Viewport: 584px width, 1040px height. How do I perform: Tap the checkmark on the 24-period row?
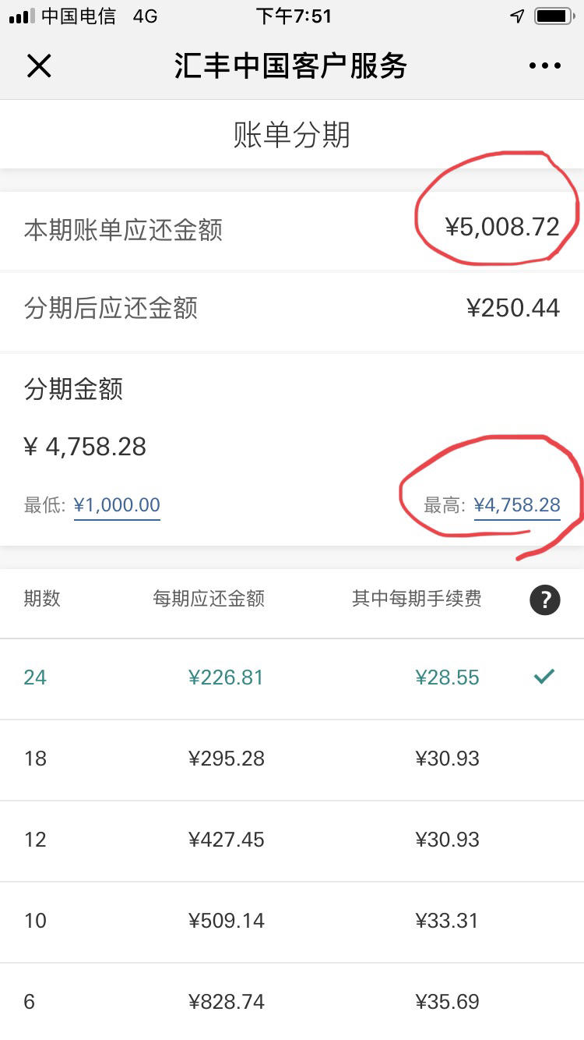[544, 677]
